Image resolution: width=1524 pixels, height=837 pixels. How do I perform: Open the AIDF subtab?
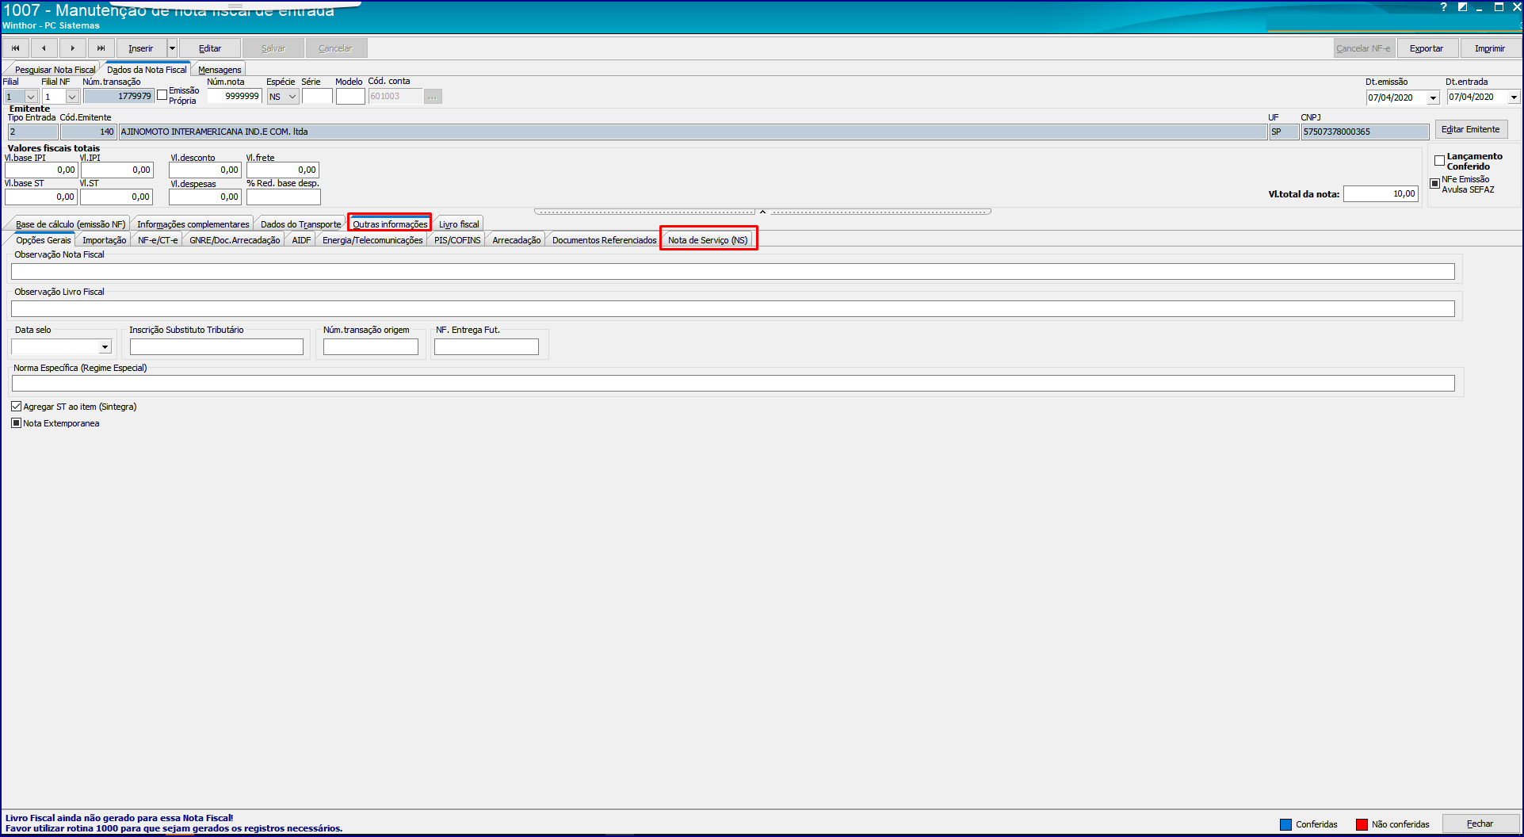click(301, 240)
